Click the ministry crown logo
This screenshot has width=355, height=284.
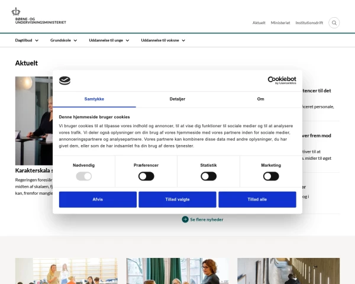tap(16, 11)
